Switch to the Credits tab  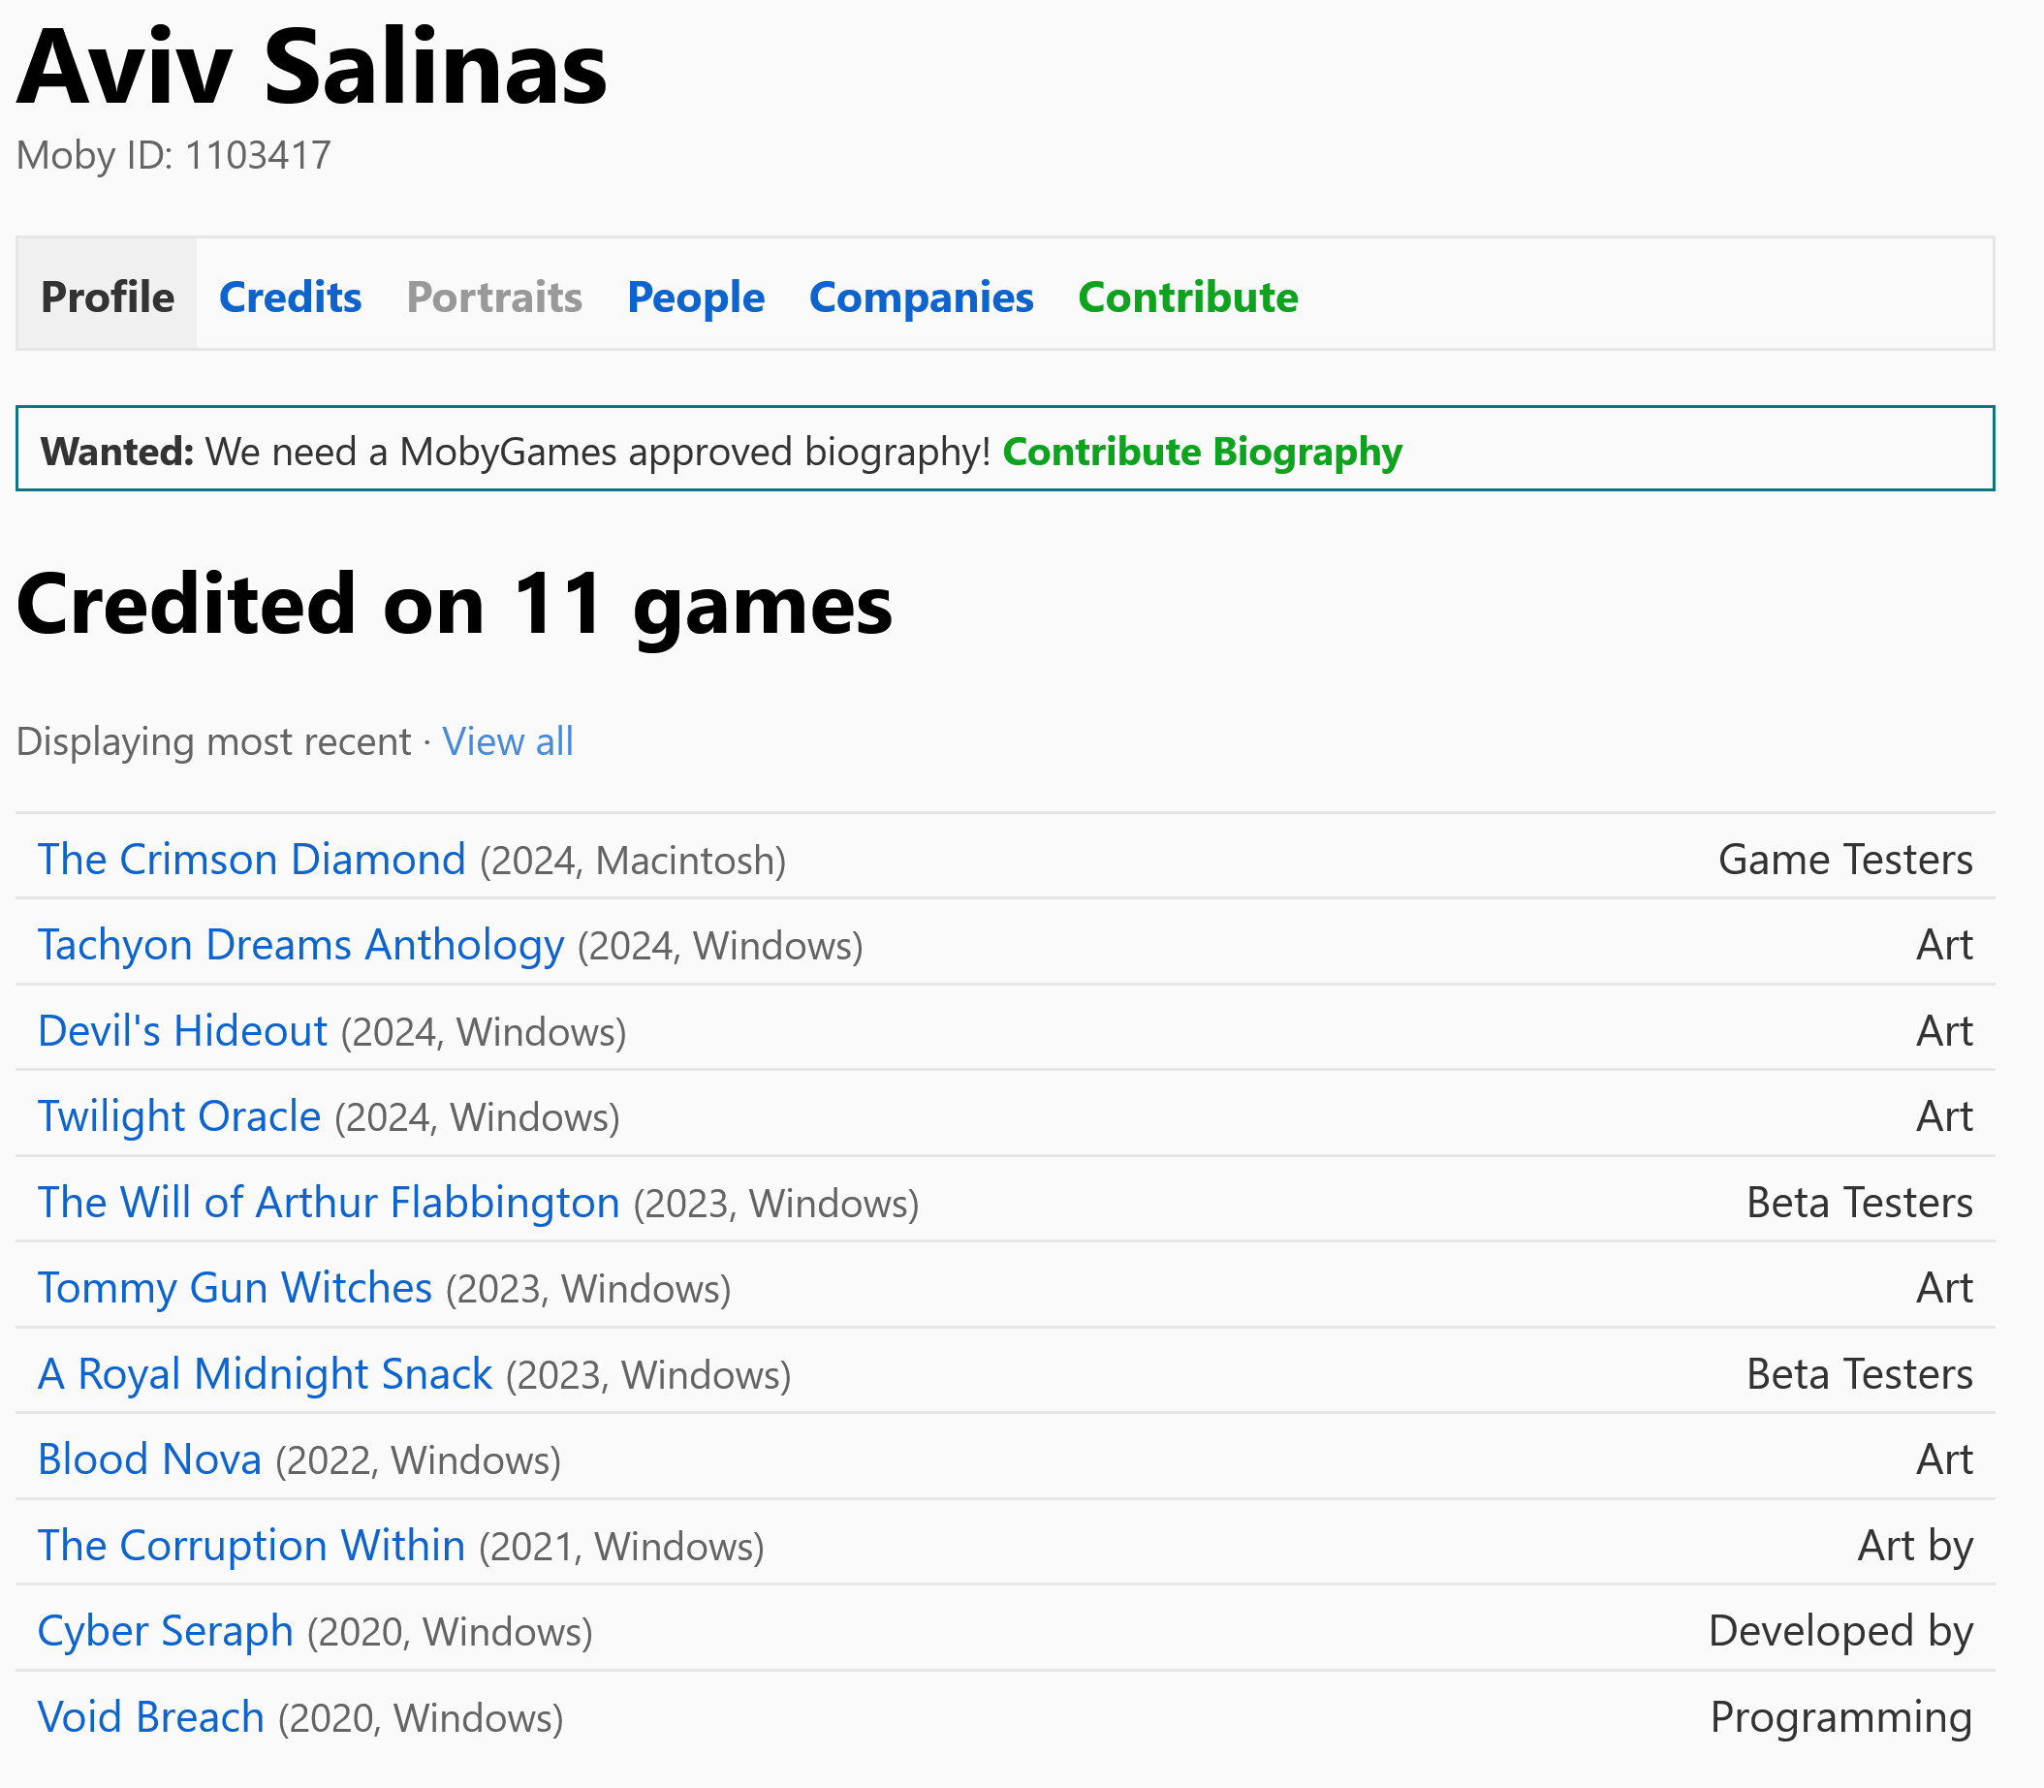[290, 297]
